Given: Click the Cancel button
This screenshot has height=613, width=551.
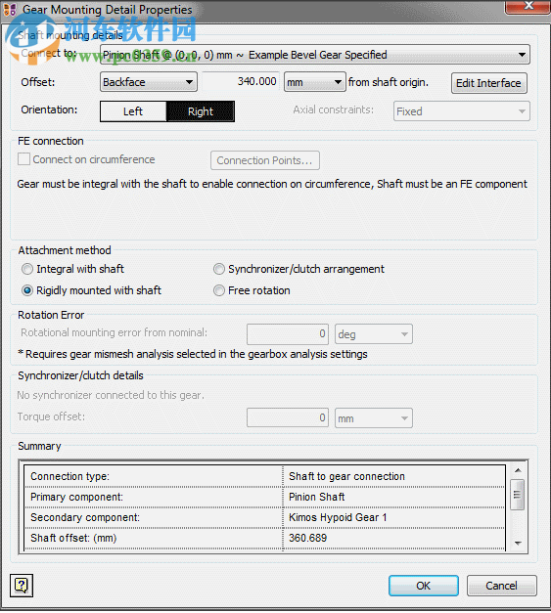Looking at the screenshot, I should (x=502, y=586).
